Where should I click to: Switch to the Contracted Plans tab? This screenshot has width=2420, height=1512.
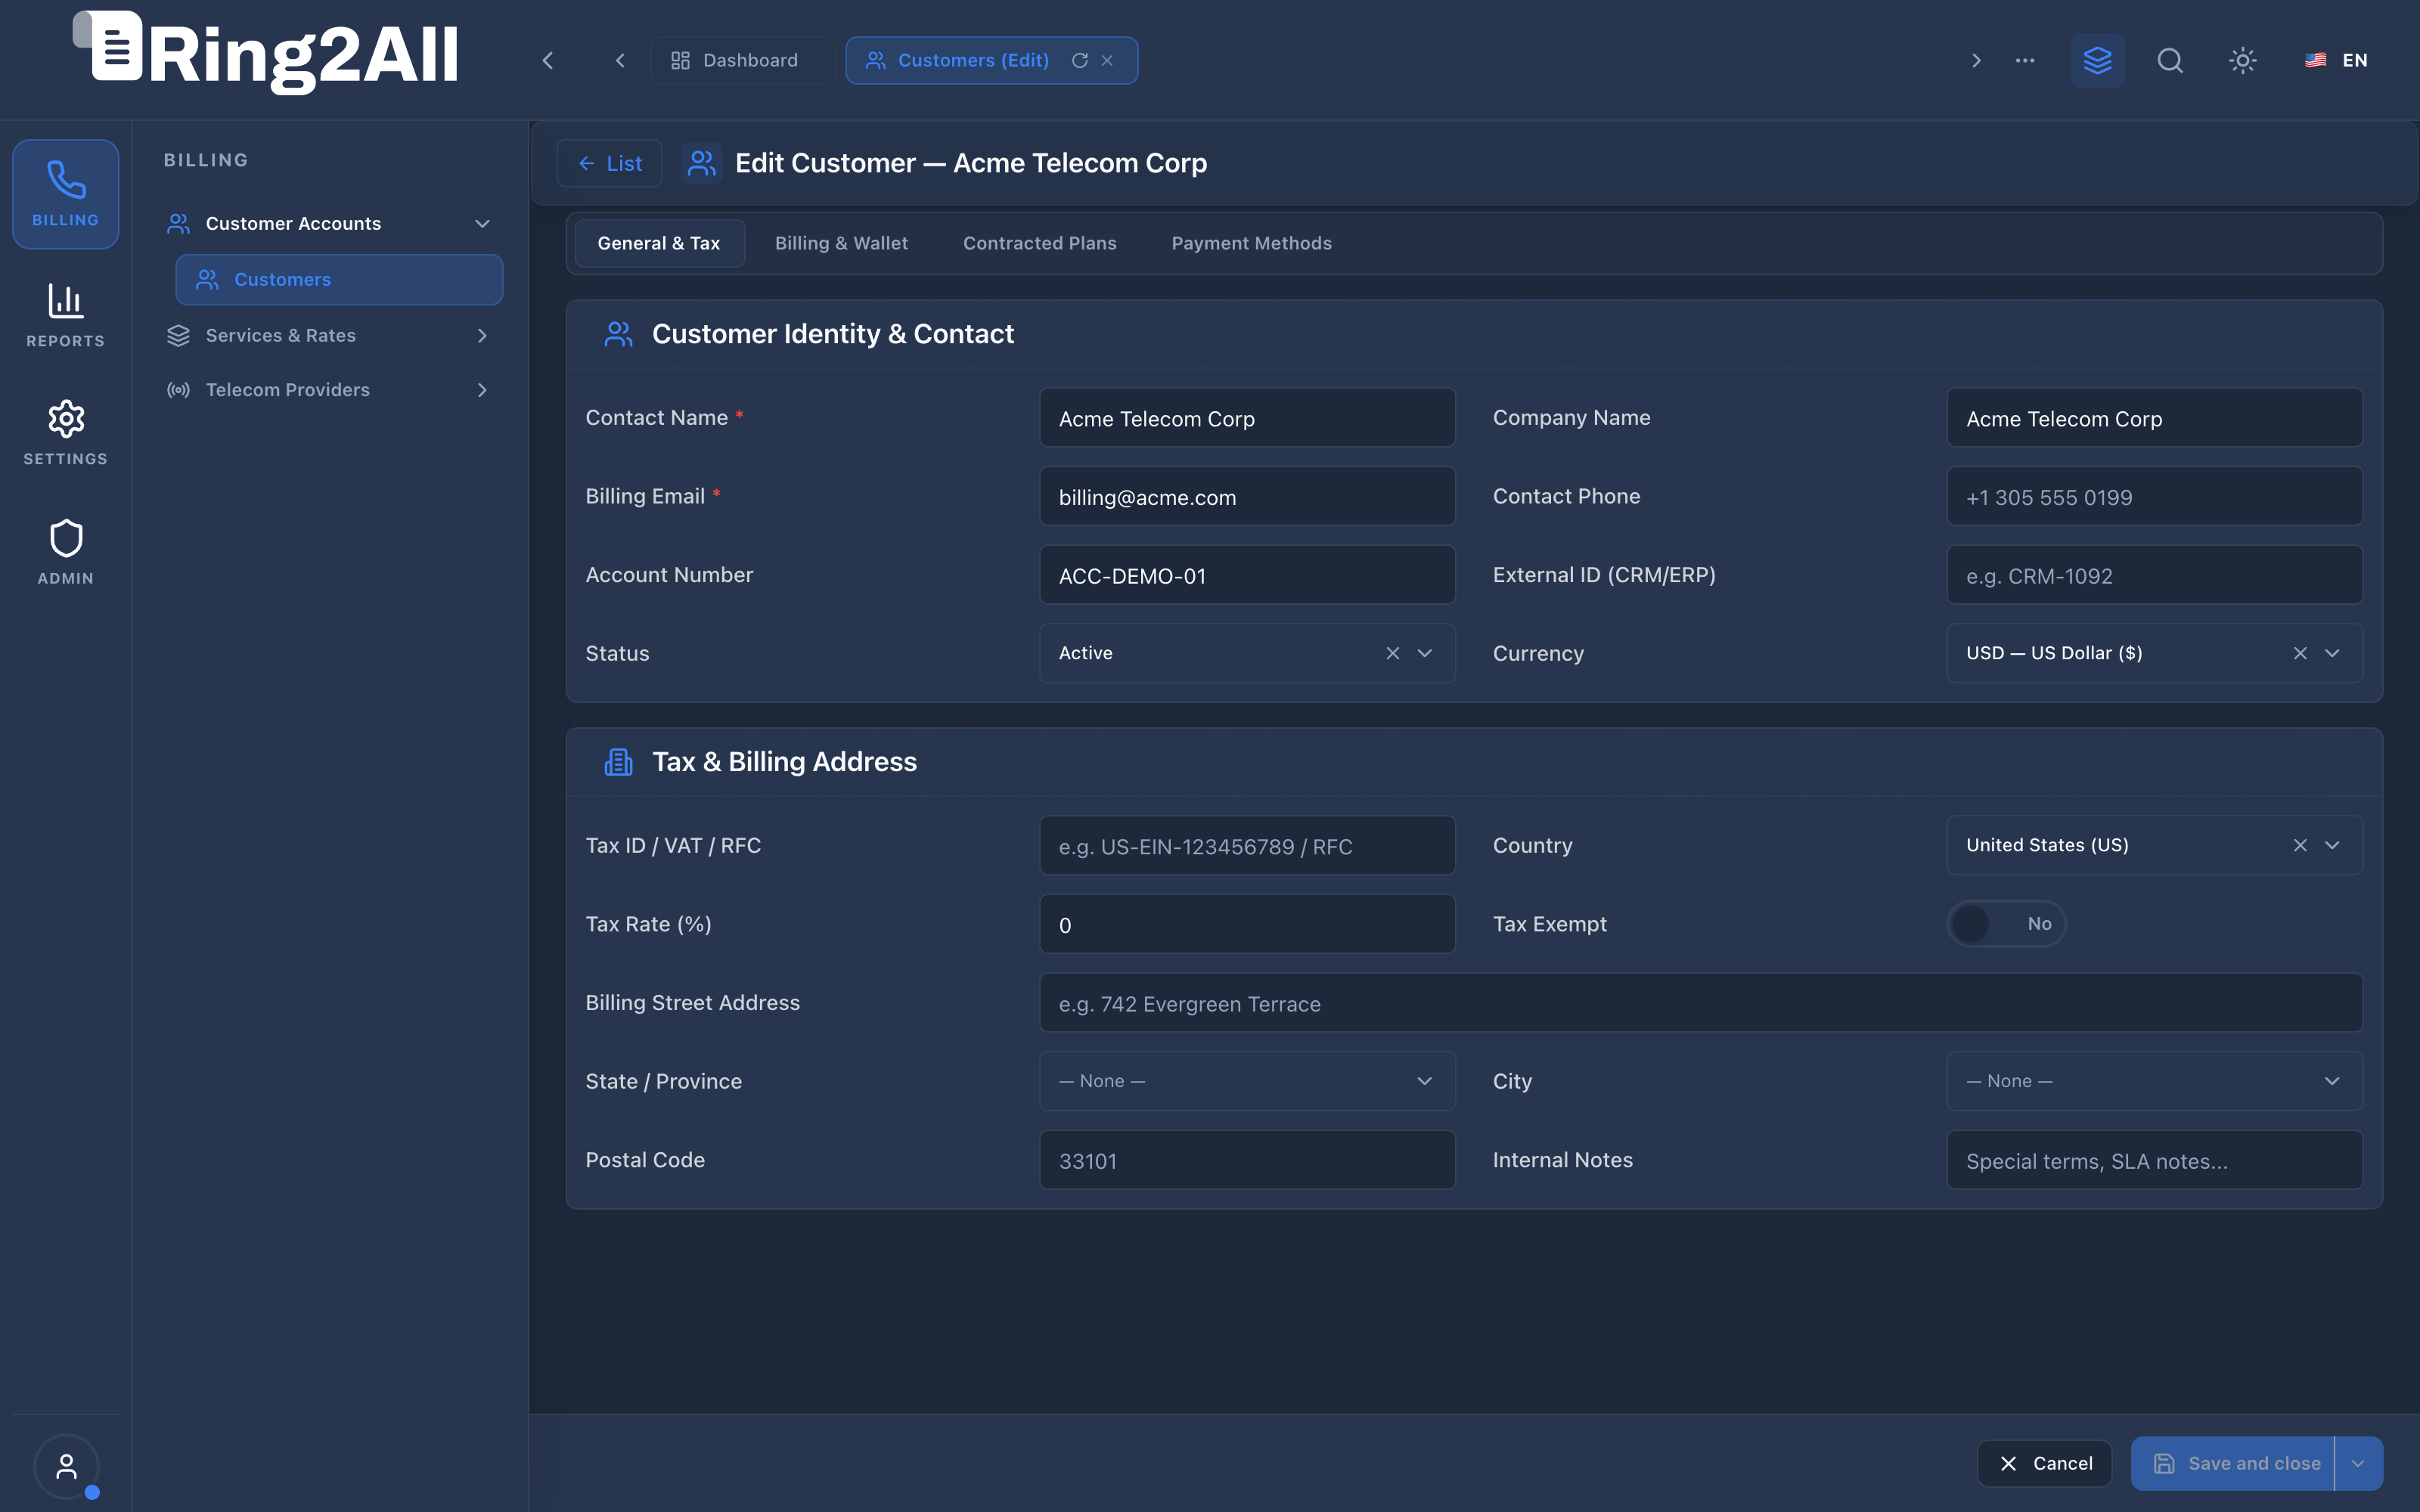click(x=1039, y=243)
